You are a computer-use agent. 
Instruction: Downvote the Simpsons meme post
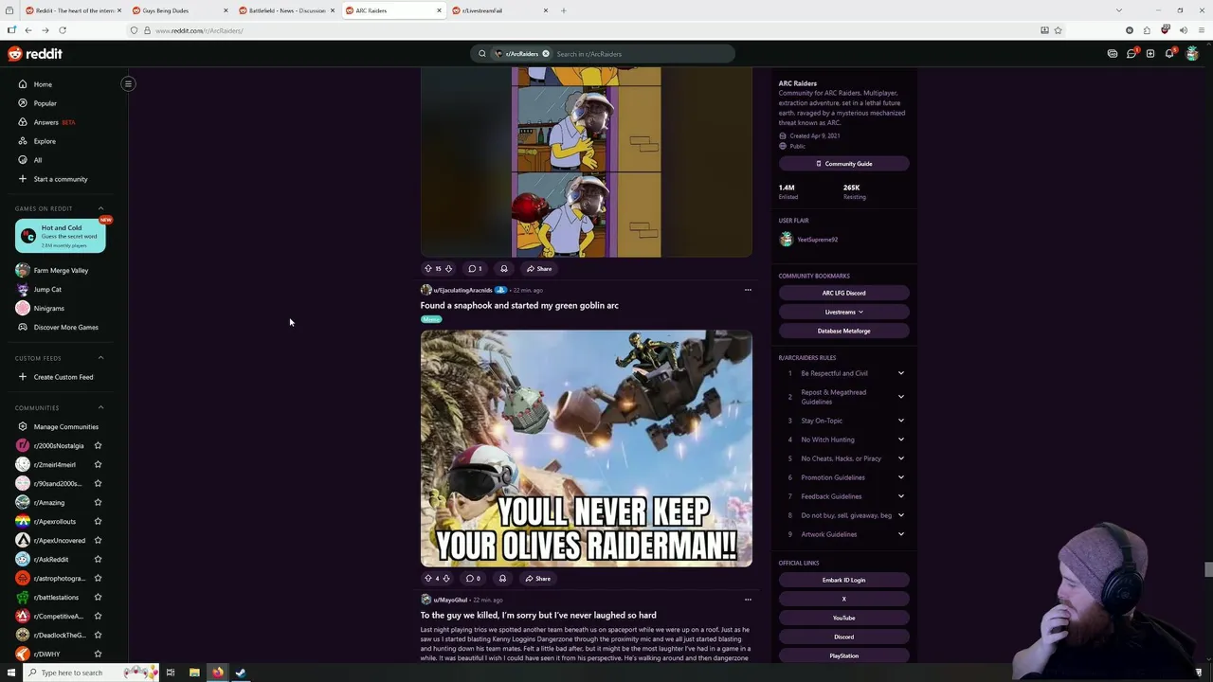click(x=449, y=269)
